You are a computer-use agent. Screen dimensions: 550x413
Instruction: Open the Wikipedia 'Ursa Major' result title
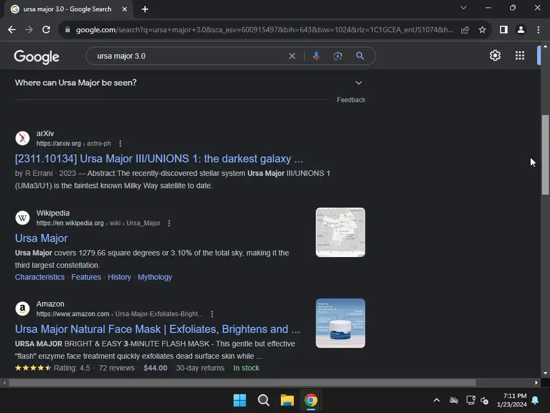41,238
